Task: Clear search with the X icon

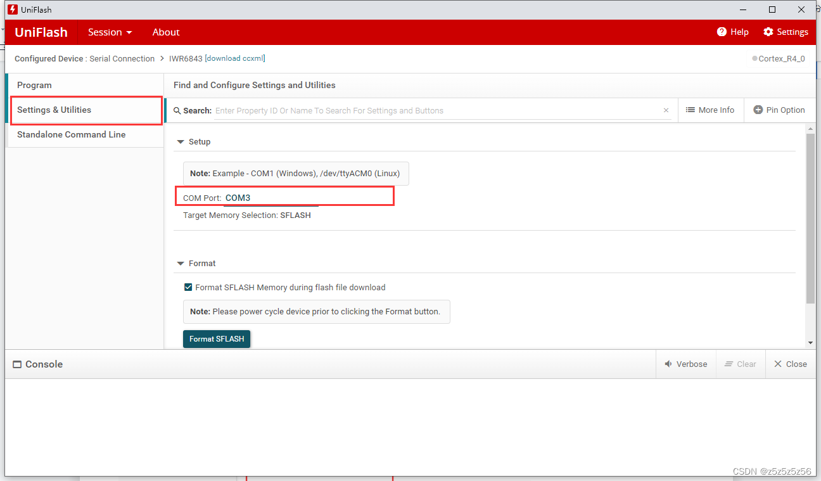Action: [x=666, y=110]
